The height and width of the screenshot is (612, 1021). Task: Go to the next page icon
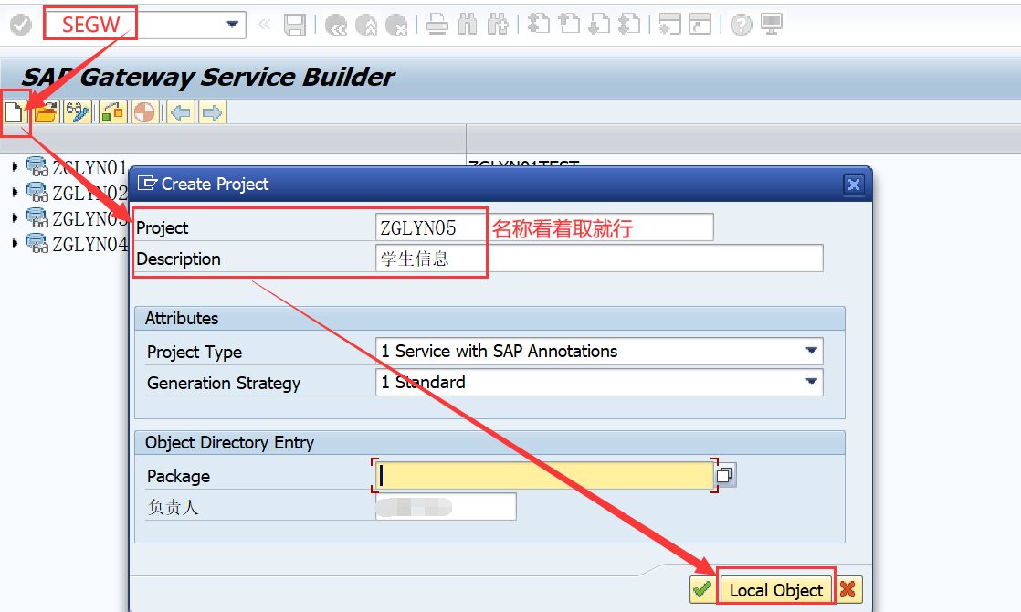coord(599,25)
